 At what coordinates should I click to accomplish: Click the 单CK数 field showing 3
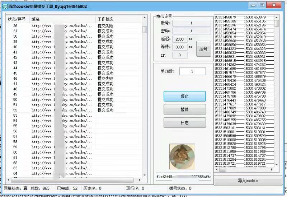(x=192, y=71)
